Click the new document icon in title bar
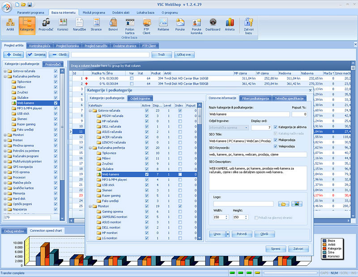 click(x=17, y=4)
